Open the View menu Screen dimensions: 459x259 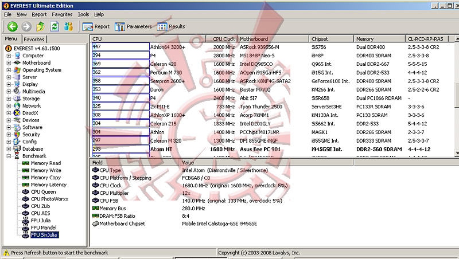coord(21,14)
